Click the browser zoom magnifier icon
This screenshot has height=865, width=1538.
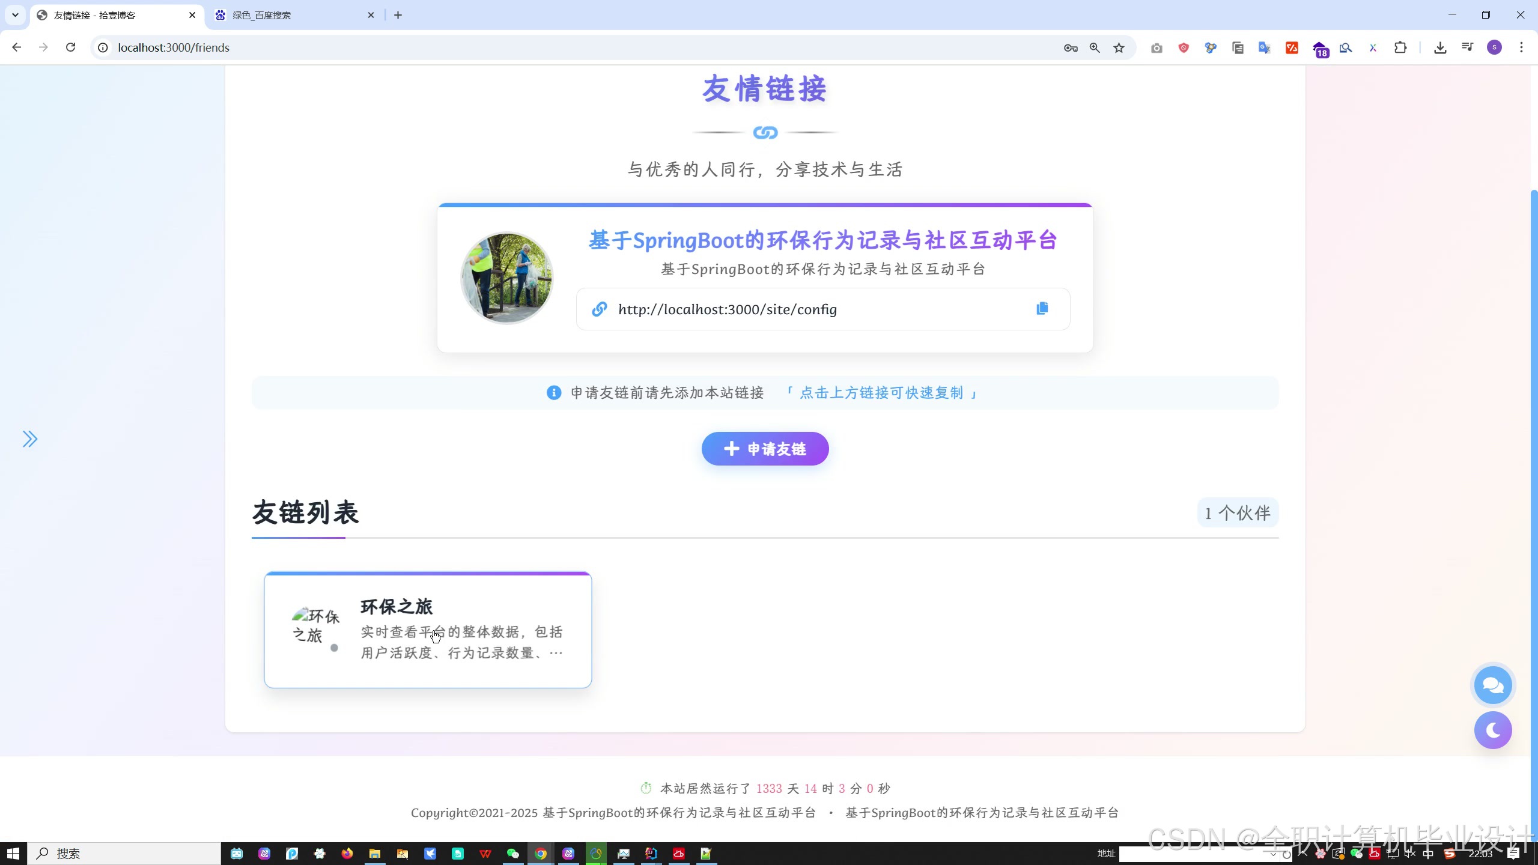point(1095,47)
